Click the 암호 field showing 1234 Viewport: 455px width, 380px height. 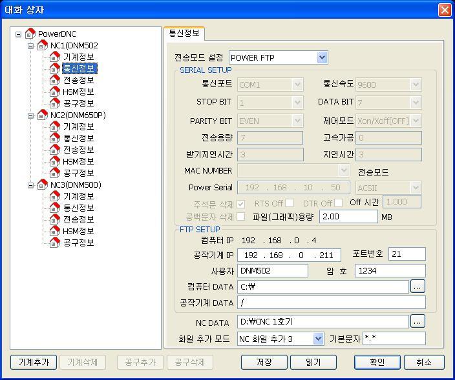[390, 271]
